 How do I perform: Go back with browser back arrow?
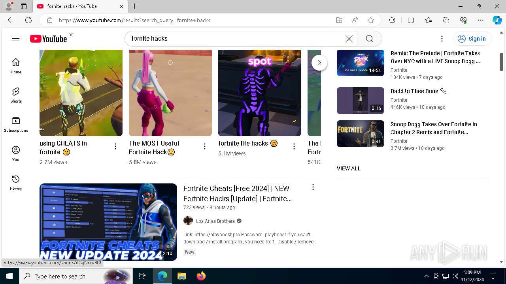coord(11,20)
